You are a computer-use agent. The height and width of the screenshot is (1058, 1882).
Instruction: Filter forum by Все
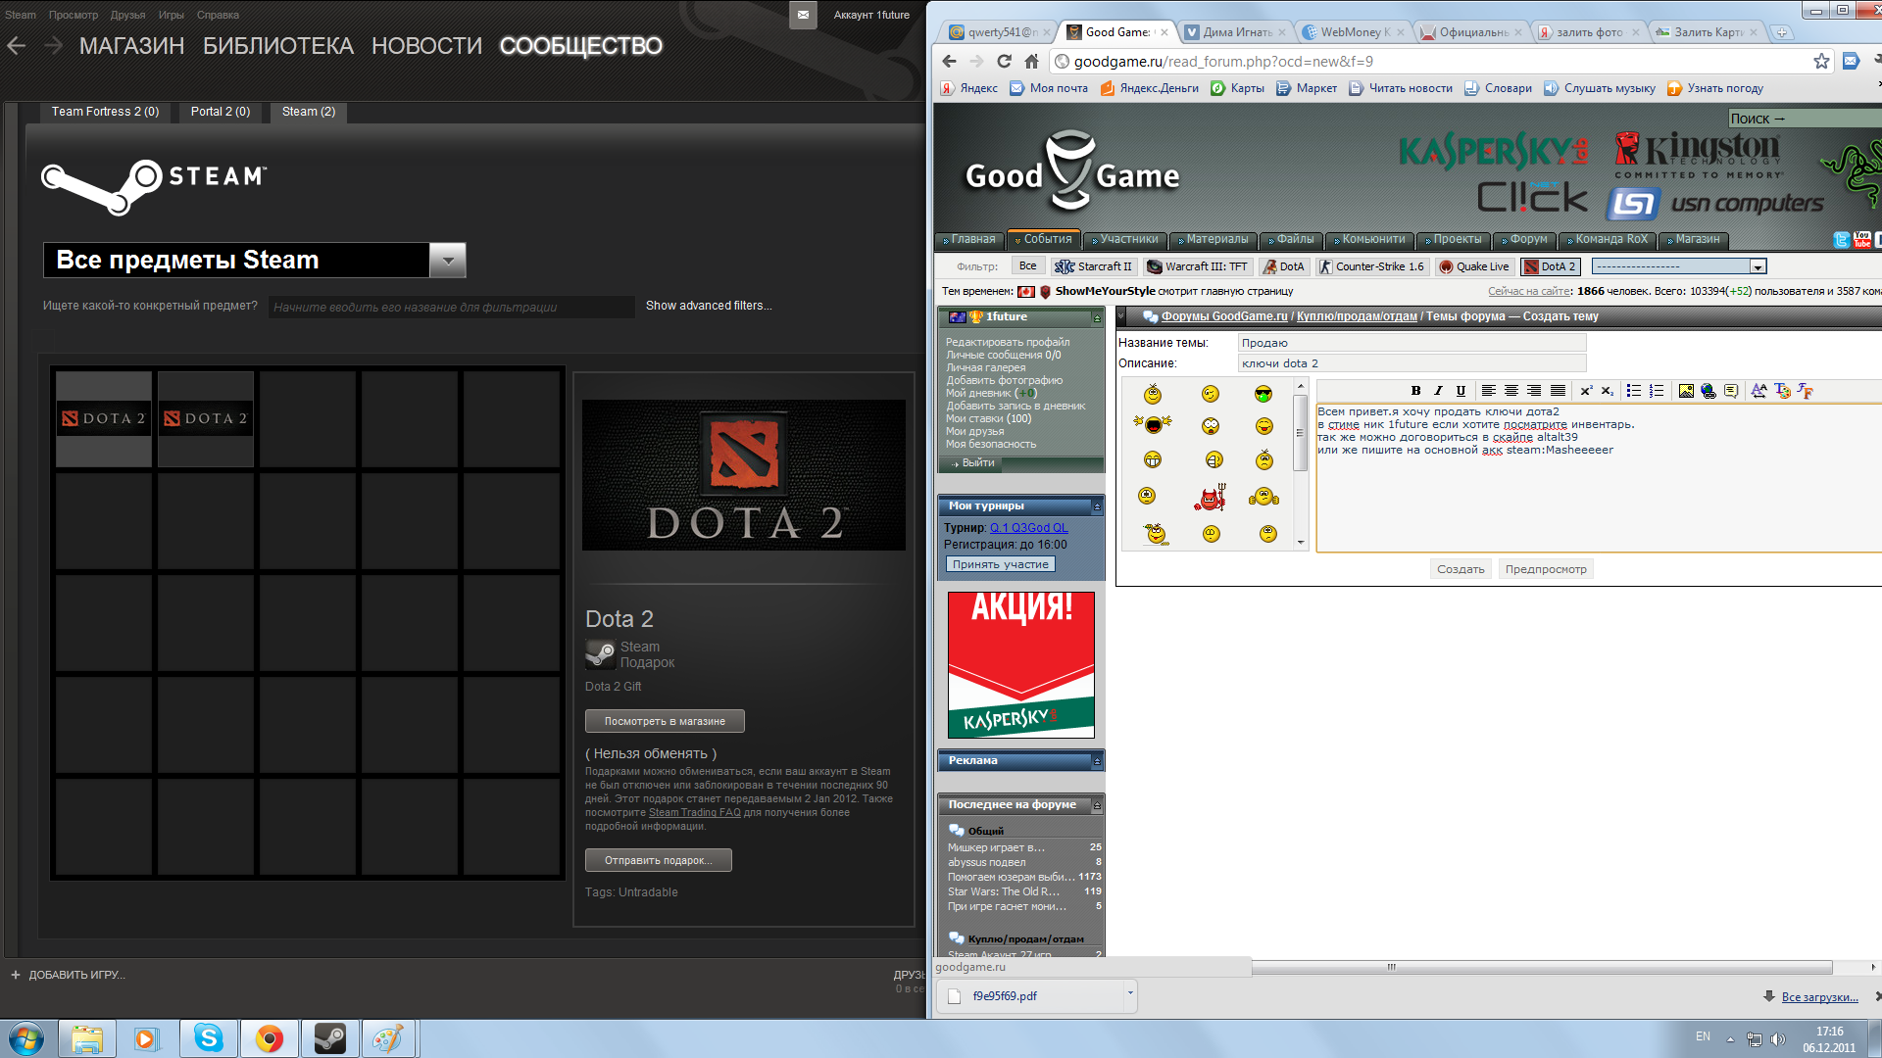(1027, 266)
